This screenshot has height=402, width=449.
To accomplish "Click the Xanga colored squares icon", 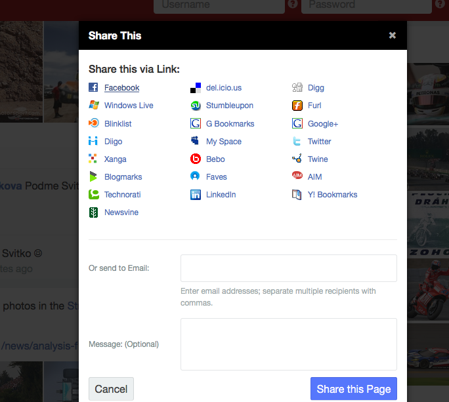I will tap(93, 159).
